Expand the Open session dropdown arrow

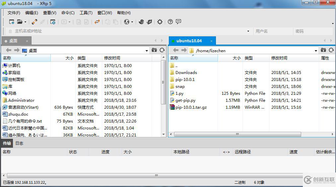[25, 22]
